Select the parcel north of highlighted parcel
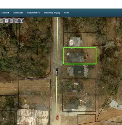Screen dimensions: 122x125 click(x=80, y=40)
